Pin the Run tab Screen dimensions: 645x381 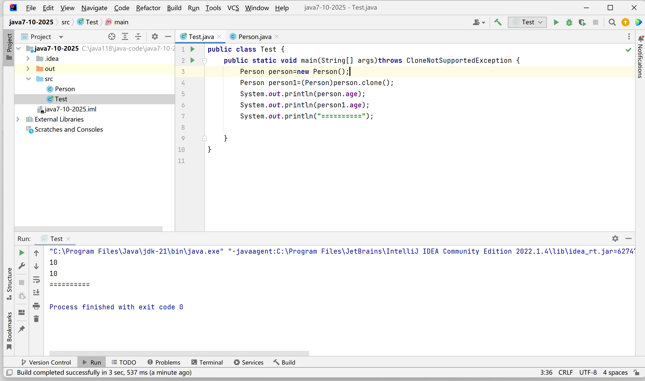click(x=22, y=329)
